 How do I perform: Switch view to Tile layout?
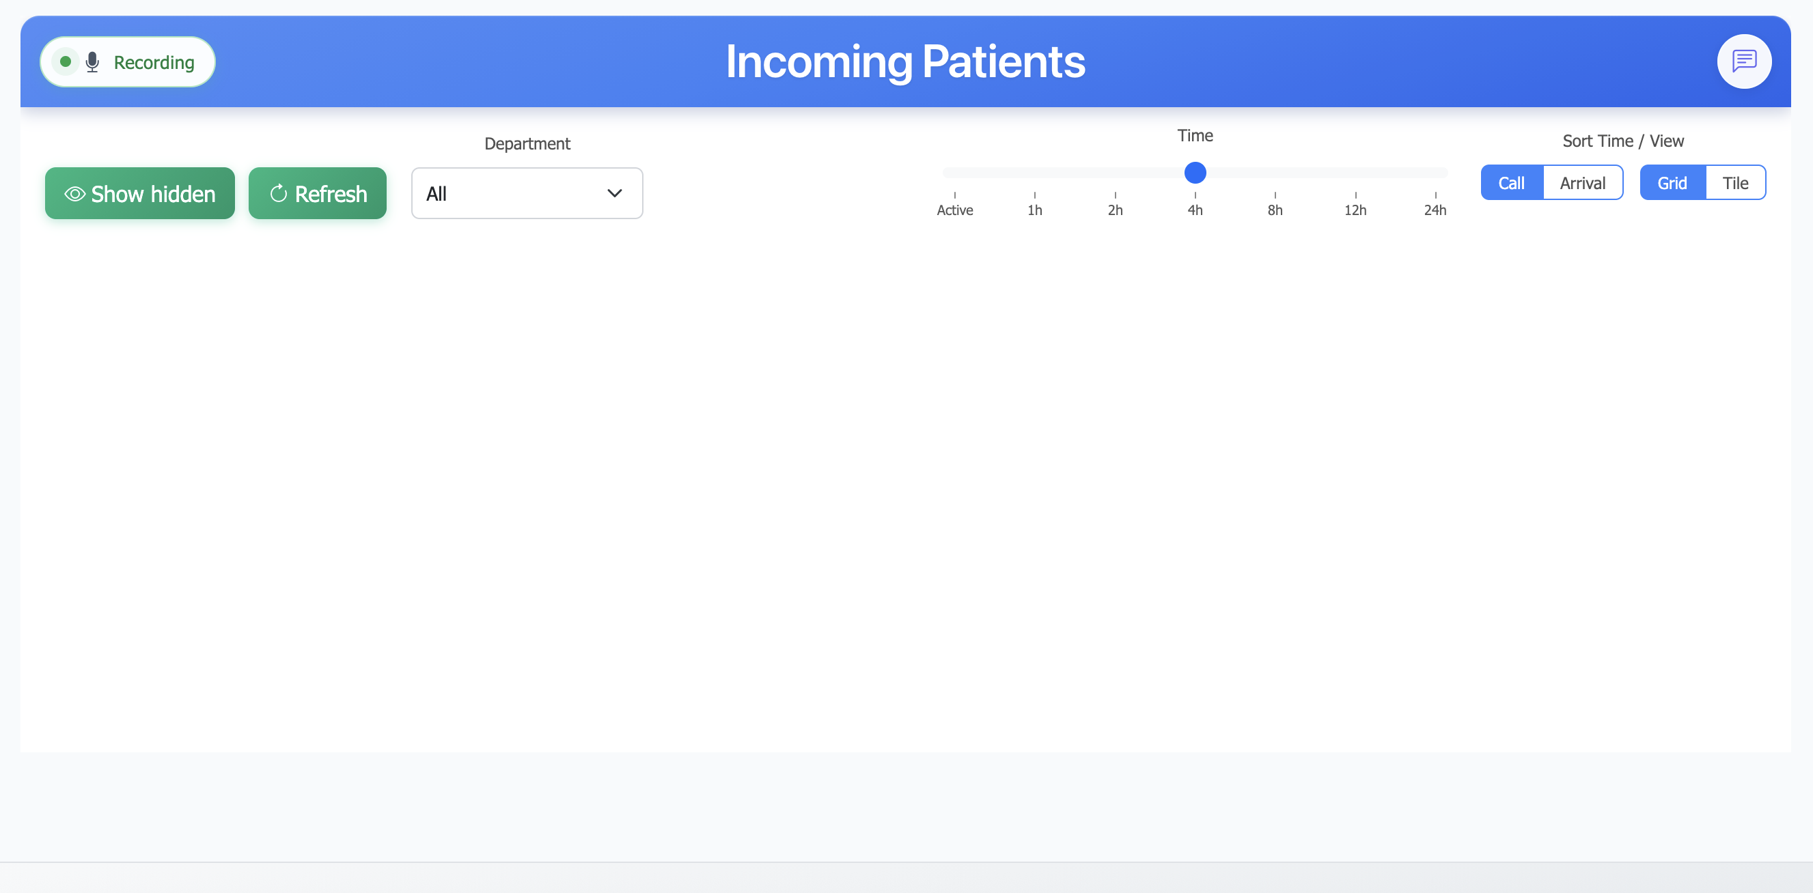pyautogui.click(x=1736, y=182)
